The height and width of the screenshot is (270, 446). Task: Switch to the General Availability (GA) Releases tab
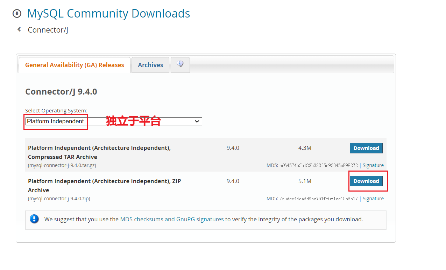click(75, 65)
